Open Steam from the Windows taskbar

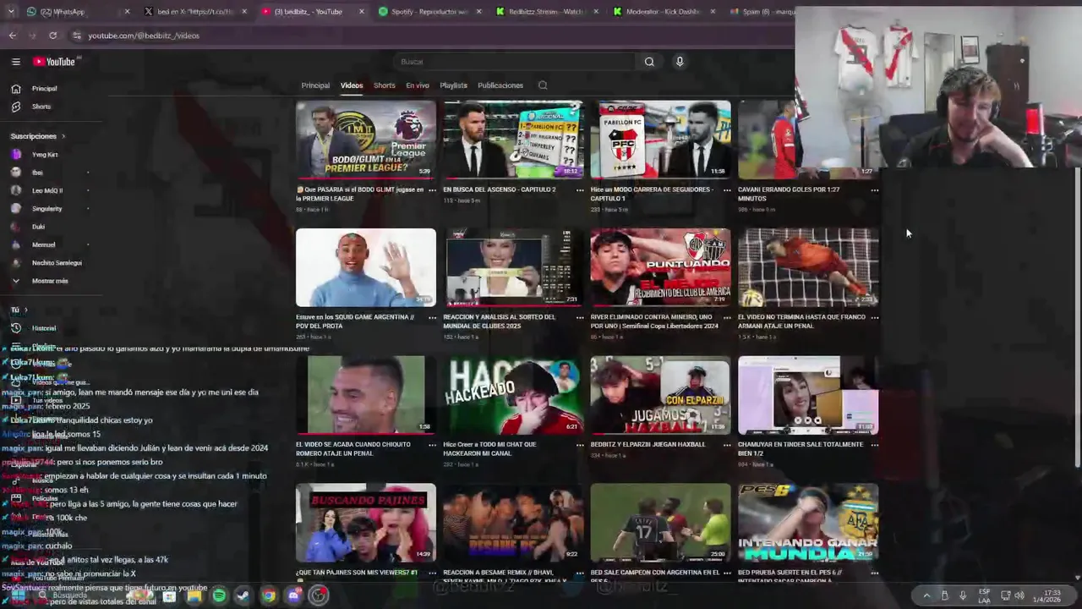pos(243,596)
